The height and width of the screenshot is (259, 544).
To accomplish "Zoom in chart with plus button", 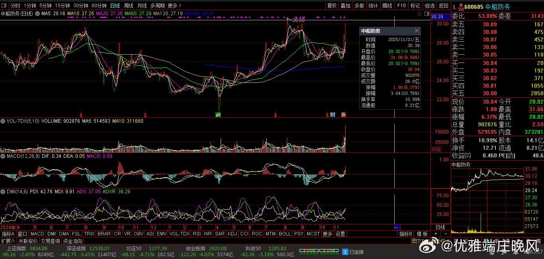I will coord(436,234).
